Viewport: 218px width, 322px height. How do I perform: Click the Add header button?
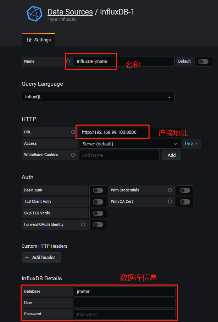point(41,257)
